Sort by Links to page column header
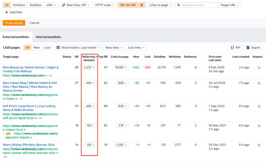The height and width of the screenshot is (161, 266). point(120,57)
